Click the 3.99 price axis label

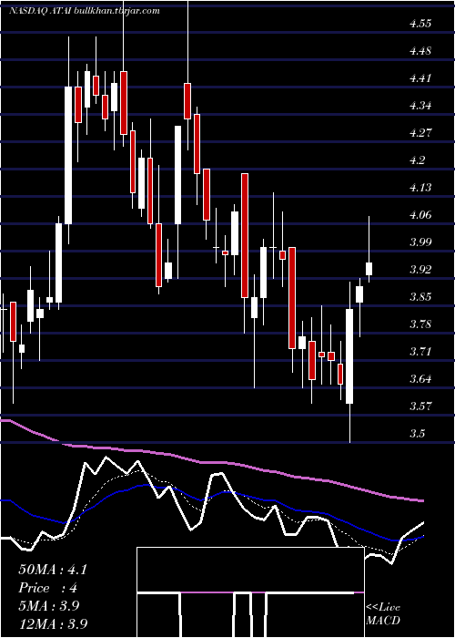420,242
